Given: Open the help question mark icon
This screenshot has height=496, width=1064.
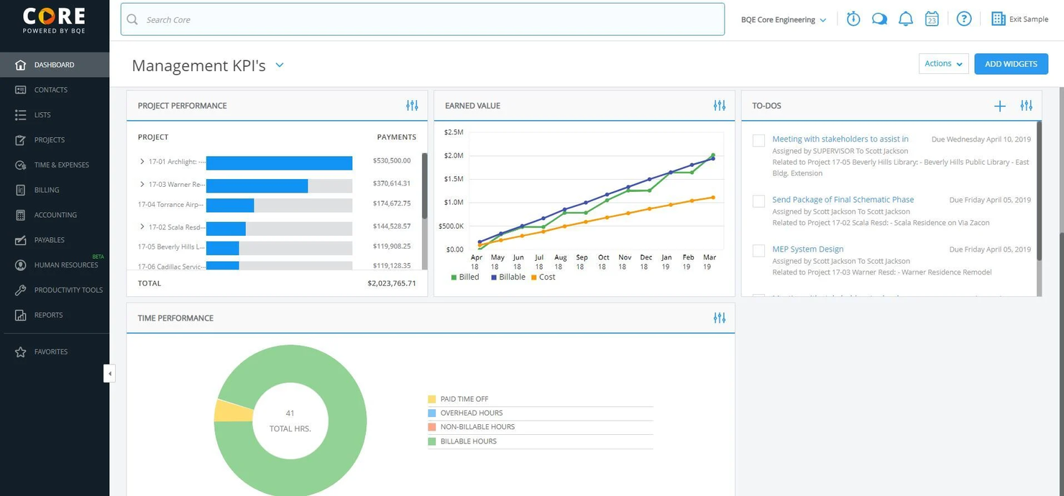Looking at the screenshot, I should pyautogui.click(x=963, y=19).
